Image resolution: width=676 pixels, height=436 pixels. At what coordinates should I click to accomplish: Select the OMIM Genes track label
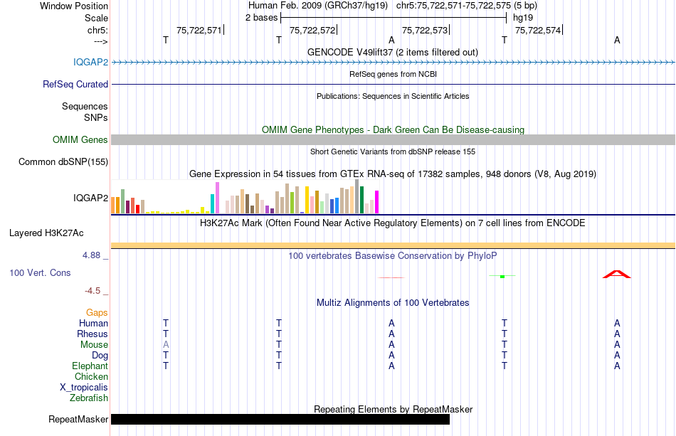point(80,140)
